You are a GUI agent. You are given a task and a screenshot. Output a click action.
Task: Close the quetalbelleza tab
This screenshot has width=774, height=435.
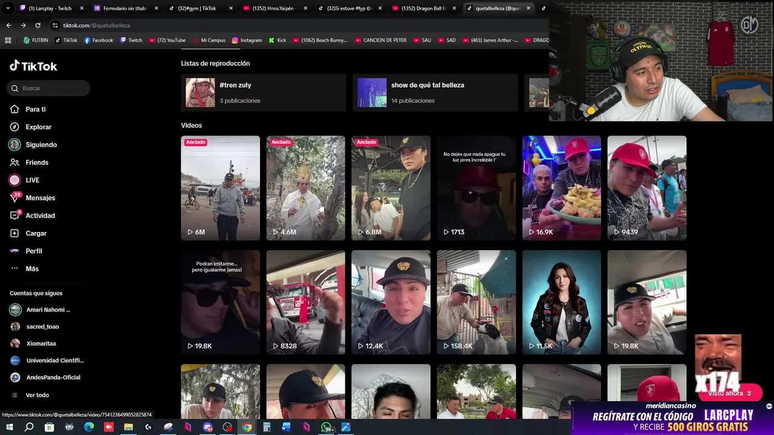pyautogui.click(x=528, y=8)
